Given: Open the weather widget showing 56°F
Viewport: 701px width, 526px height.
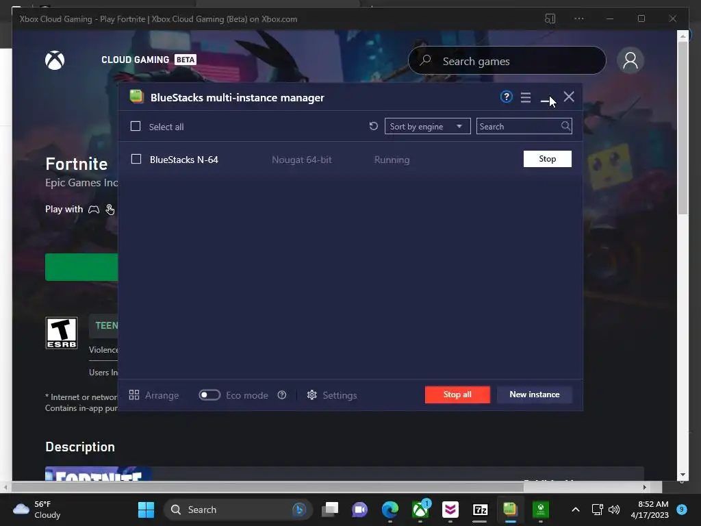Looking at the screenshot, I should [37, 510].
